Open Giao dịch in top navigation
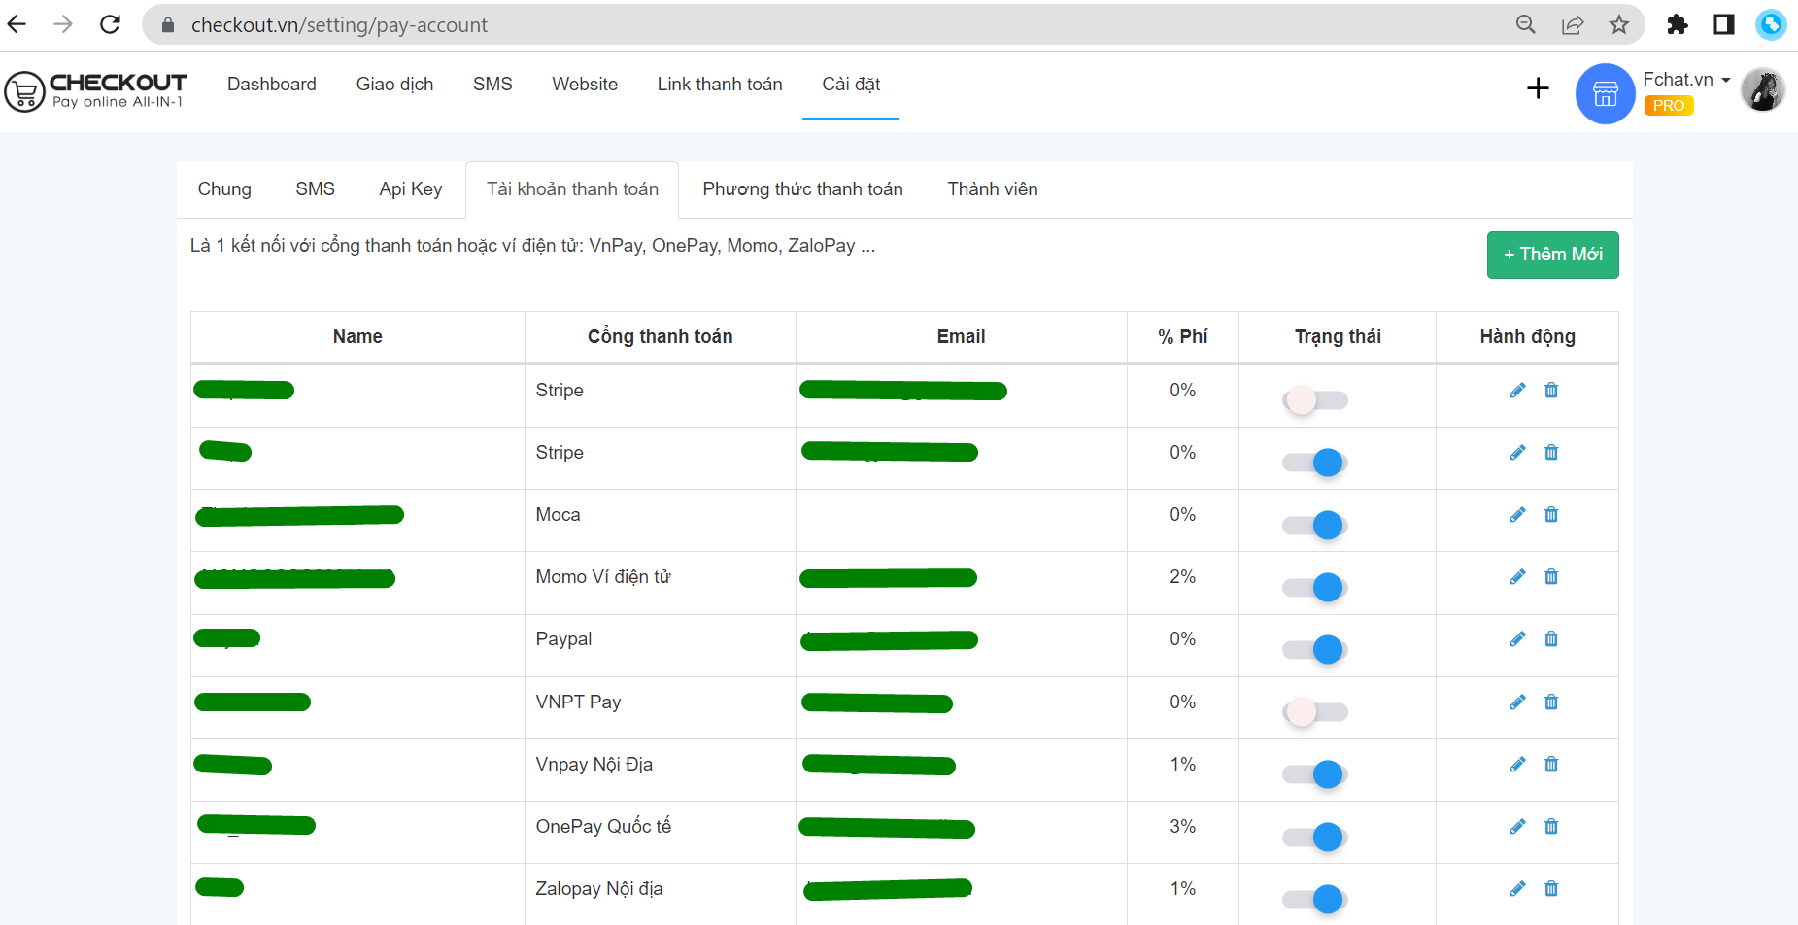 click(394, 85)
